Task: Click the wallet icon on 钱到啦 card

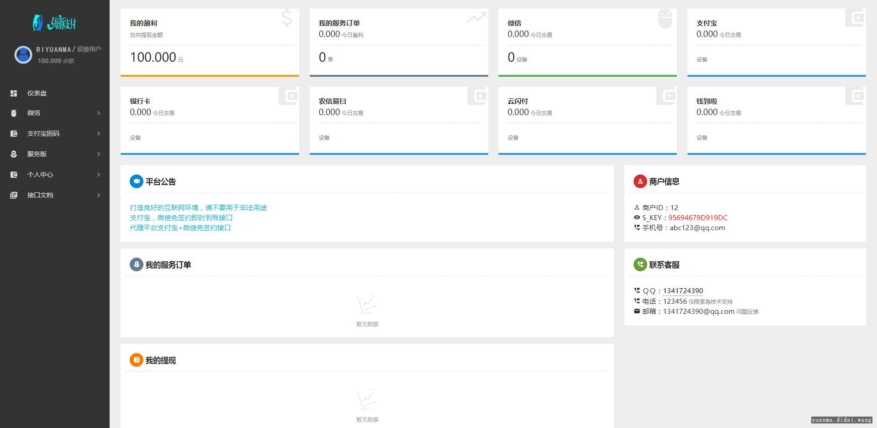Action: coord(855,96)
